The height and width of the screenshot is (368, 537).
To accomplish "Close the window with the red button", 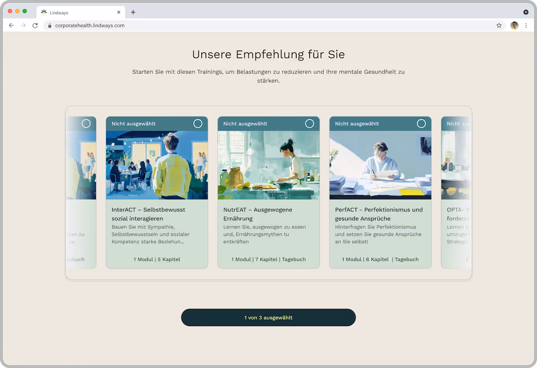I will [x=10, y=11].
